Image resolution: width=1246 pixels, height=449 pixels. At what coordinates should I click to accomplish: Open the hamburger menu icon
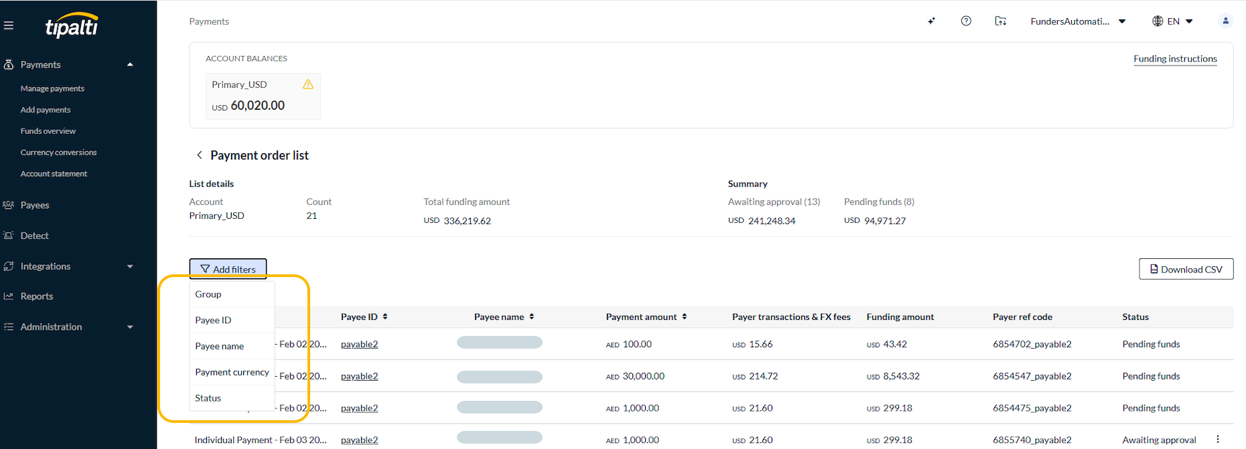(8, 25)
